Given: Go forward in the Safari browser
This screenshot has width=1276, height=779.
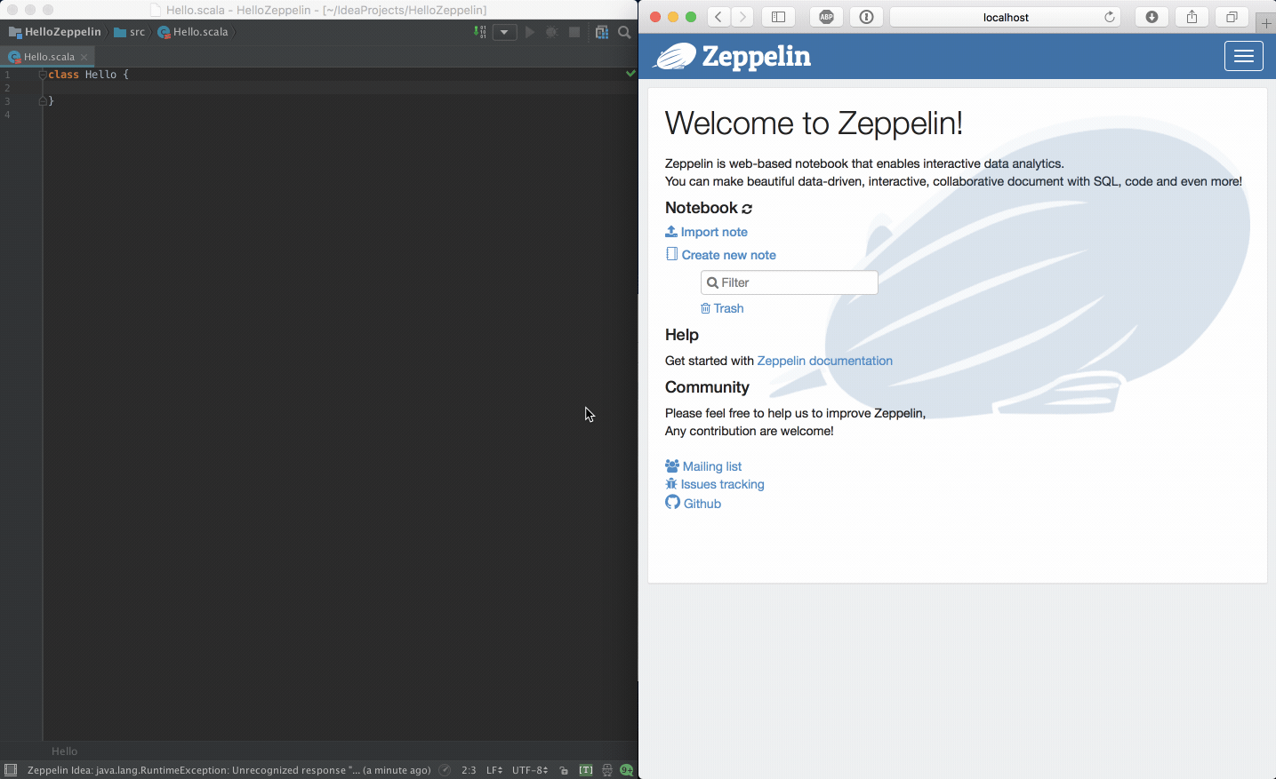Looking at the screenshot, I should coord(742,17).
